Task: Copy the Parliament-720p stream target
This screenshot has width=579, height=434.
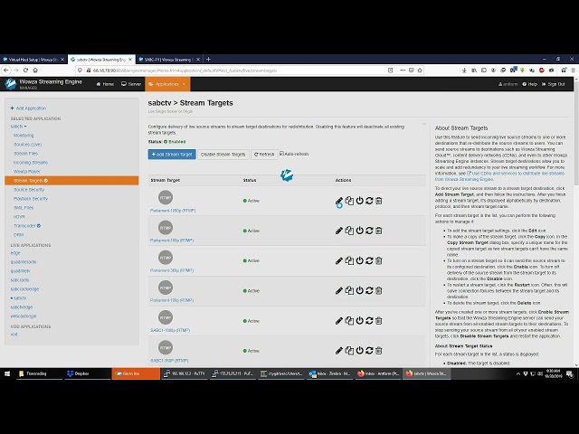Action: click(349, 291)
